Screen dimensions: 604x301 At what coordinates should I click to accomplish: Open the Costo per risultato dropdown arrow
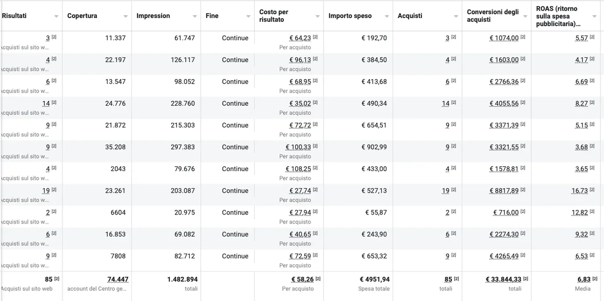coord(317,17)
